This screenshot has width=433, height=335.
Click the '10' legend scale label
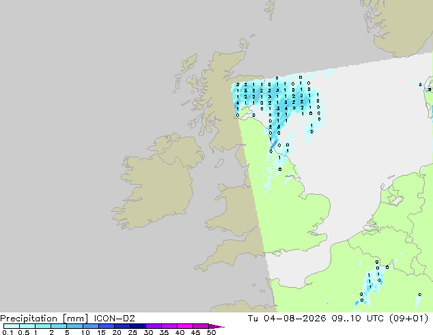[x=85, y=332]
